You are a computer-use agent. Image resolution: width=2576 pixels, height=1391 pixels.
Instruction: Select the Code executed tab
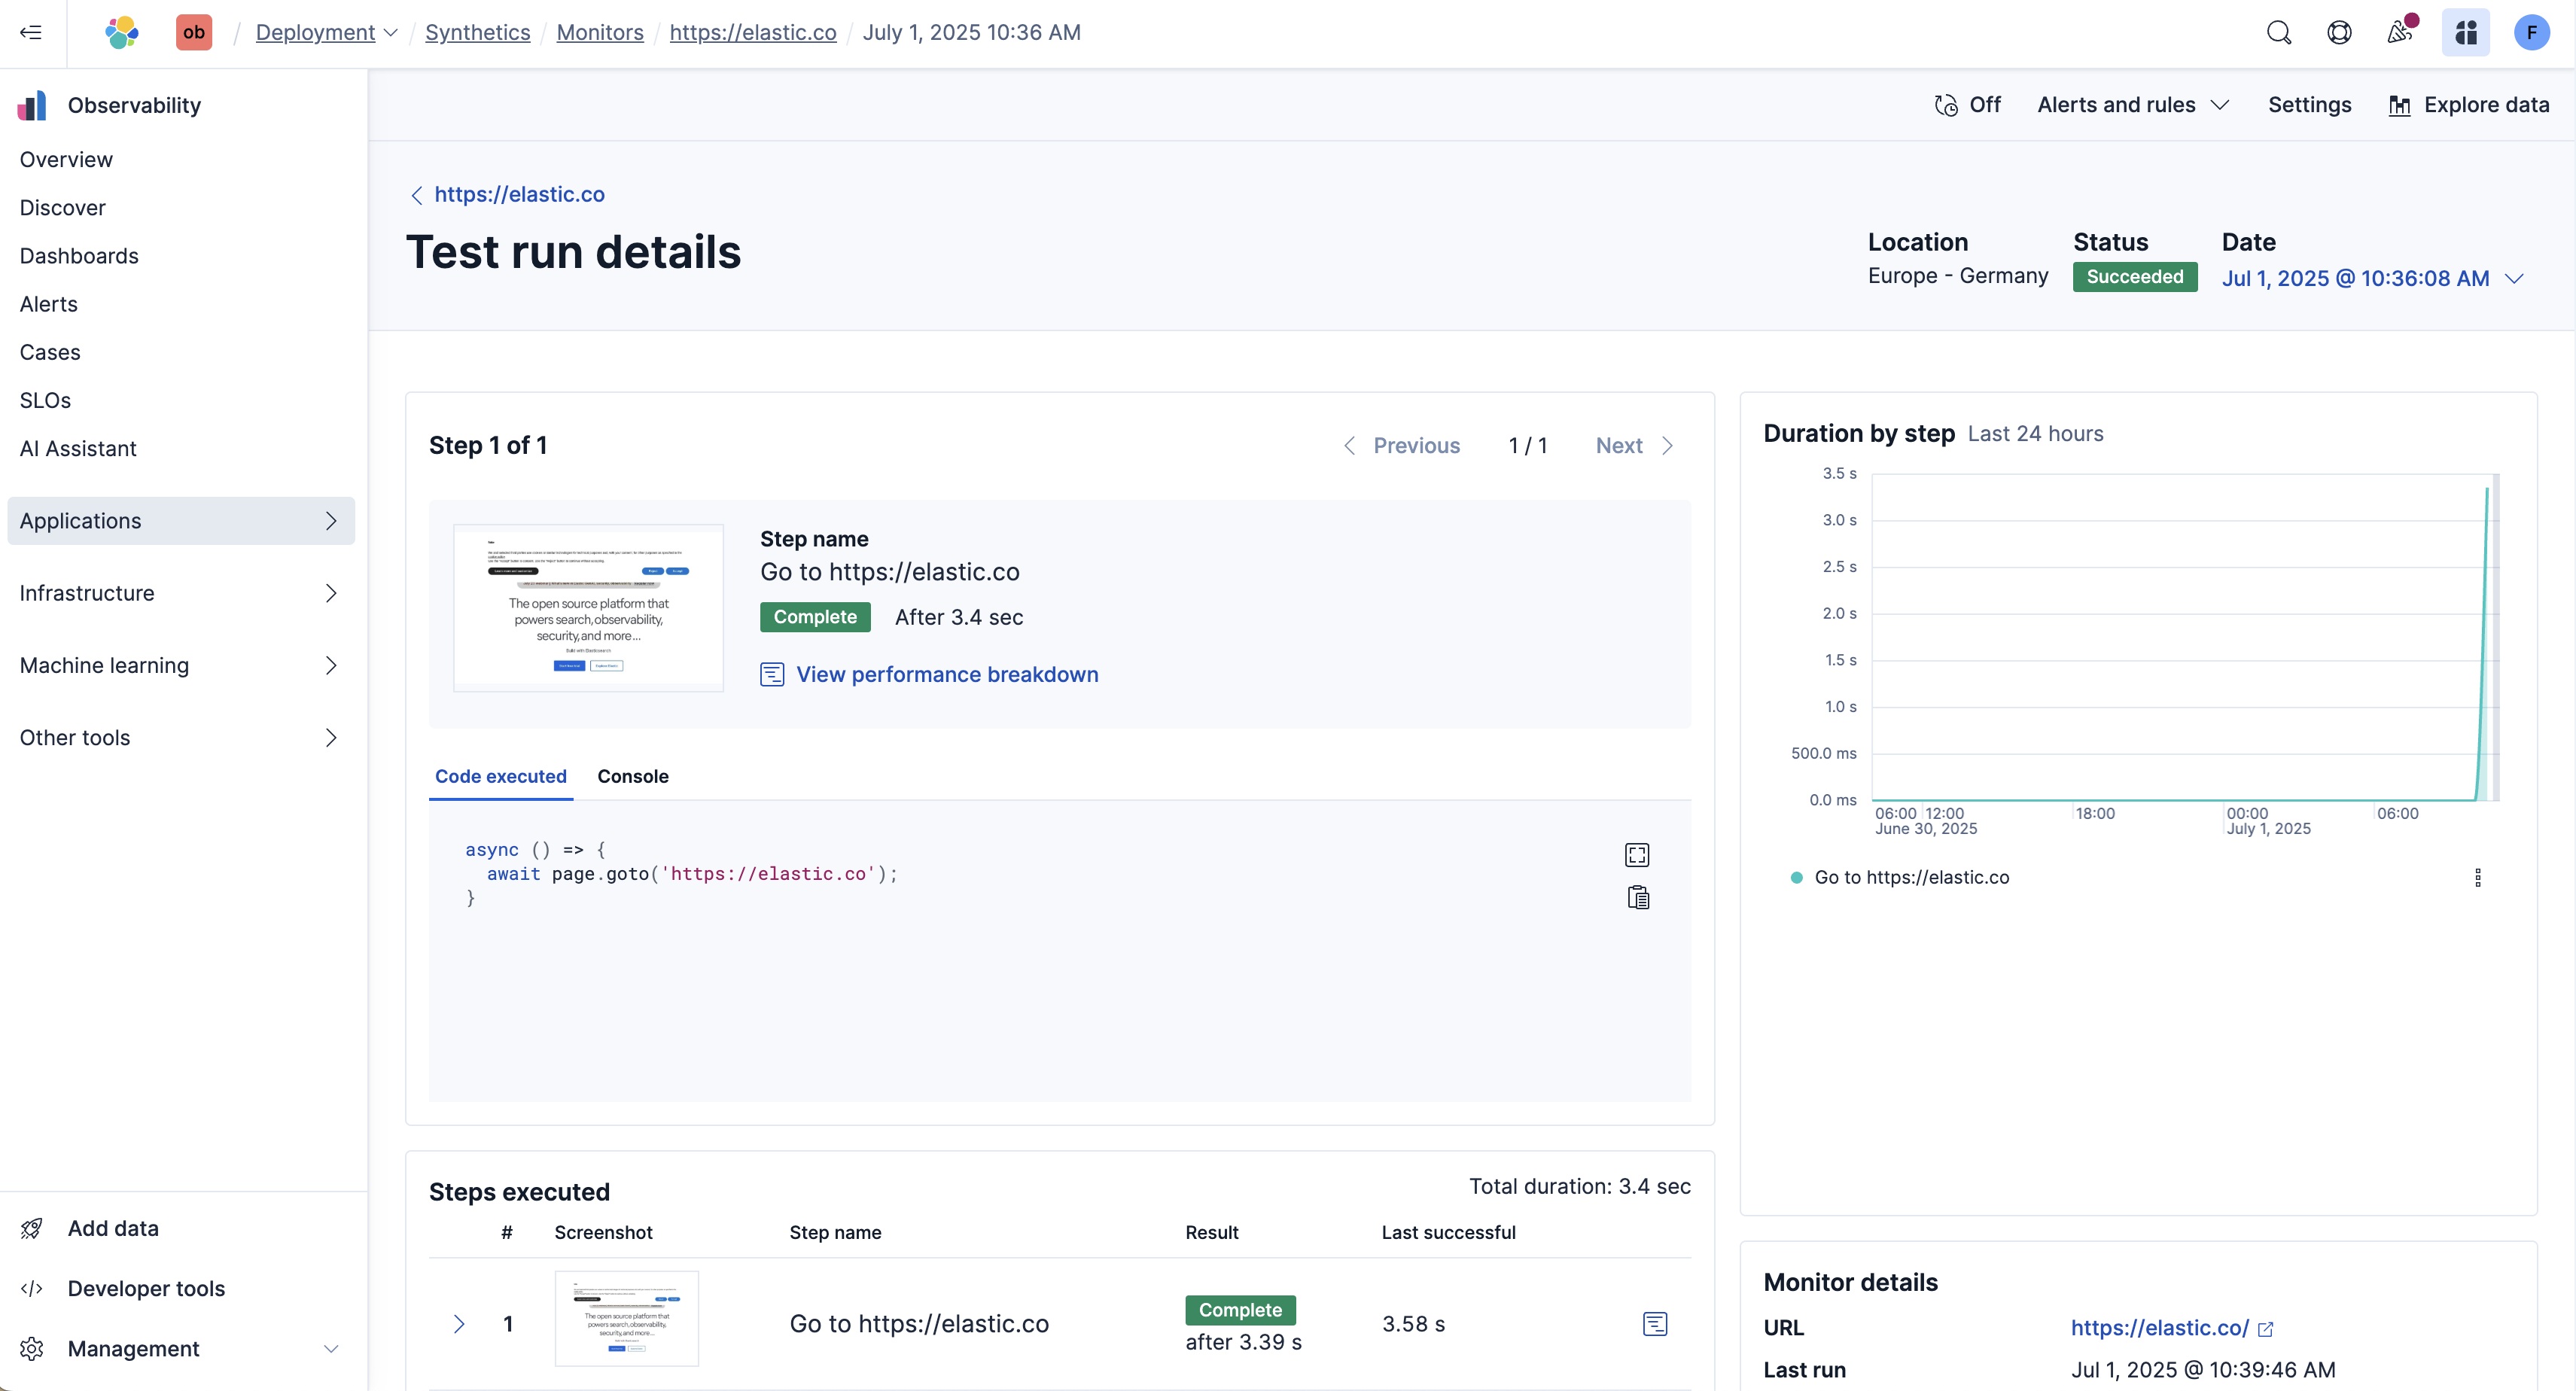[500, 776]
